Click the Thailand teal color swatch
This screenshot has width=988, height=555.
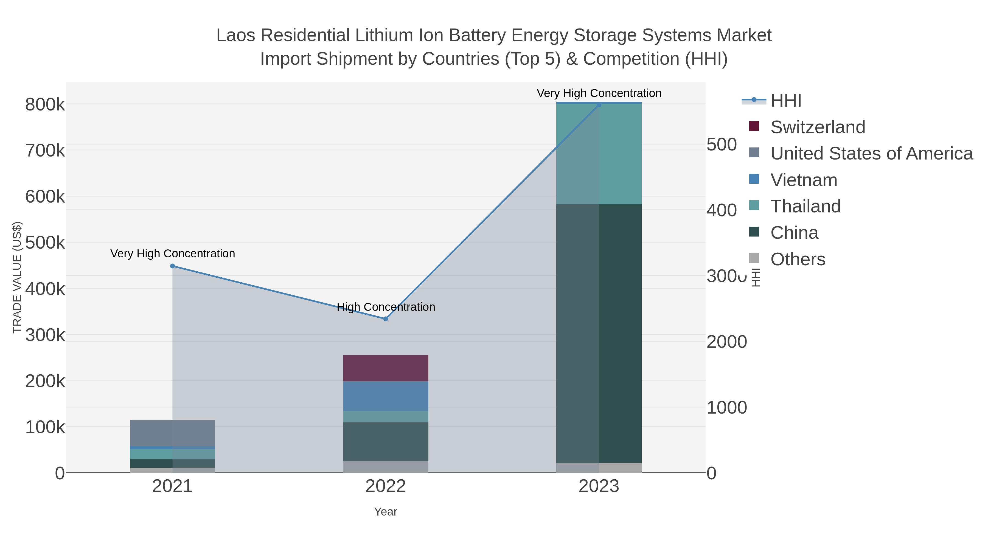[754, 205]
